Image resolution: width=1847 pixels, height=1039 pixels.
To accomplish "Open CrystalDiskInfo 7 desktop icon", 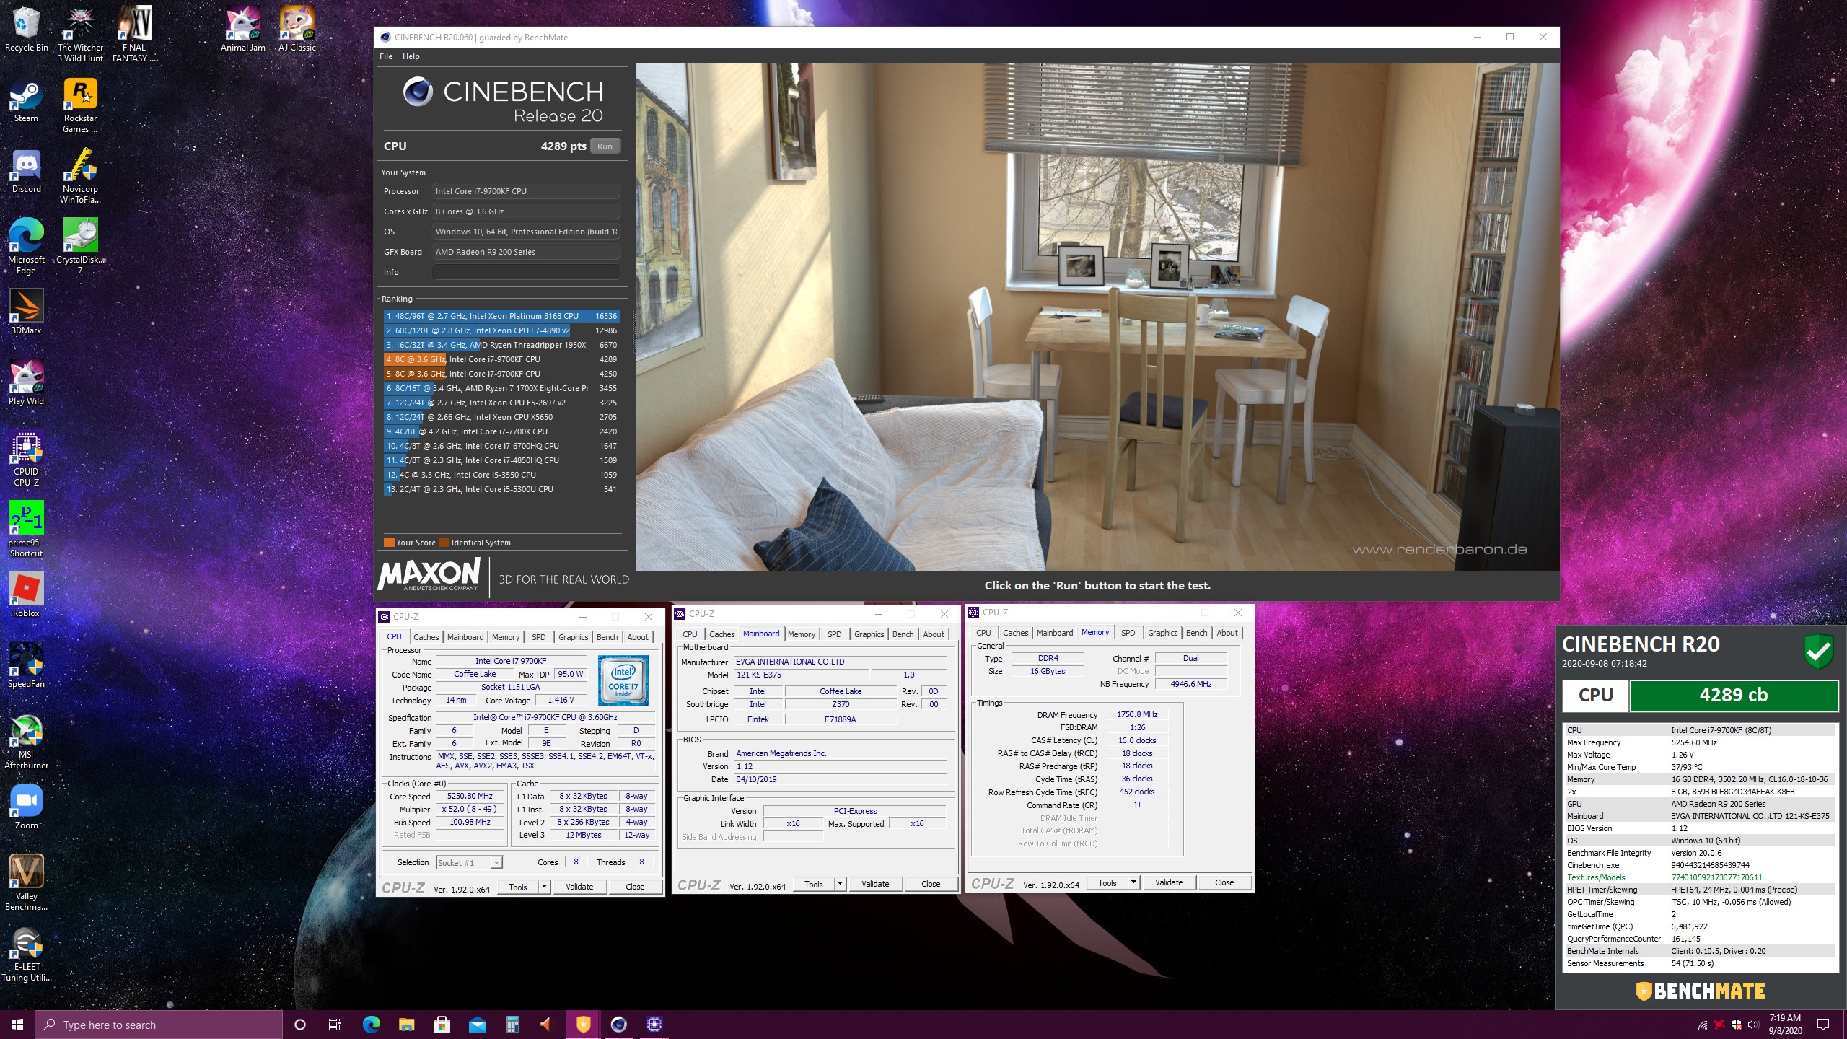I will pyautogui.click(x=80, y=246).
